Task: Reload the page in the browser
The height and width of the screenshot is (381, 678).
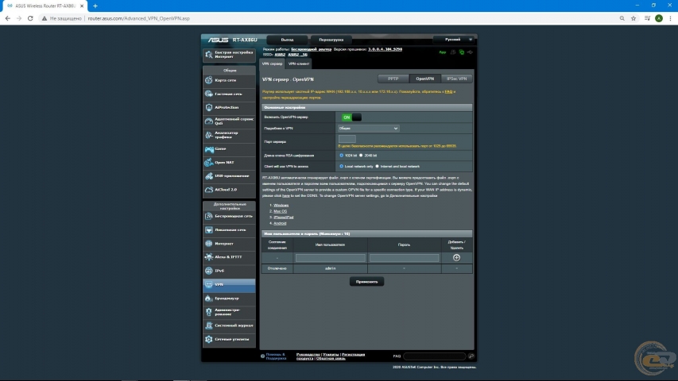Action: (30, 18)
